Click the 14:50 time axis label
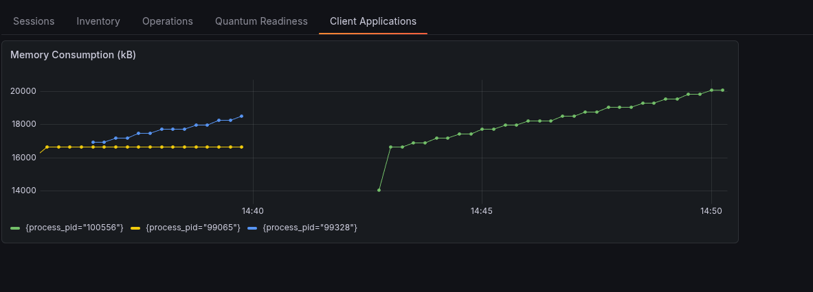This screenshot has width=813, height=292. (x=711, y=211)
